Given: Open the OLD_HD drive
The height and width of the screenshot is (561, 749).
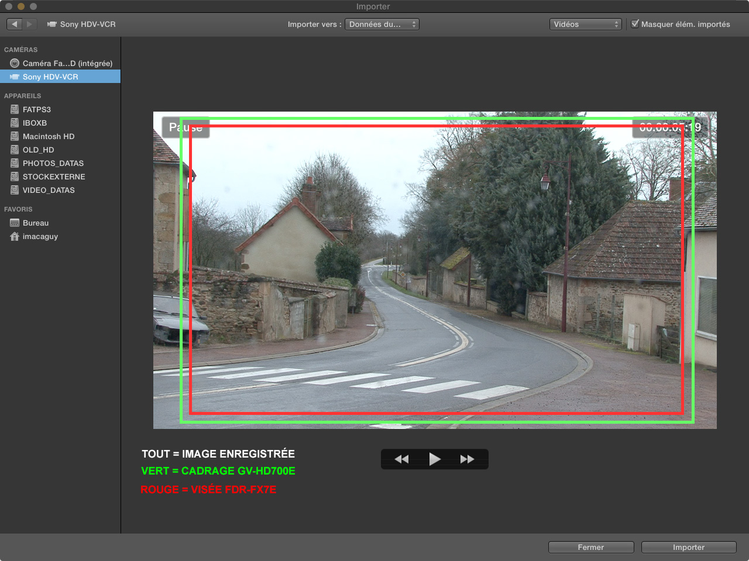Looking at the screenshot, I should tap(38, 150).
